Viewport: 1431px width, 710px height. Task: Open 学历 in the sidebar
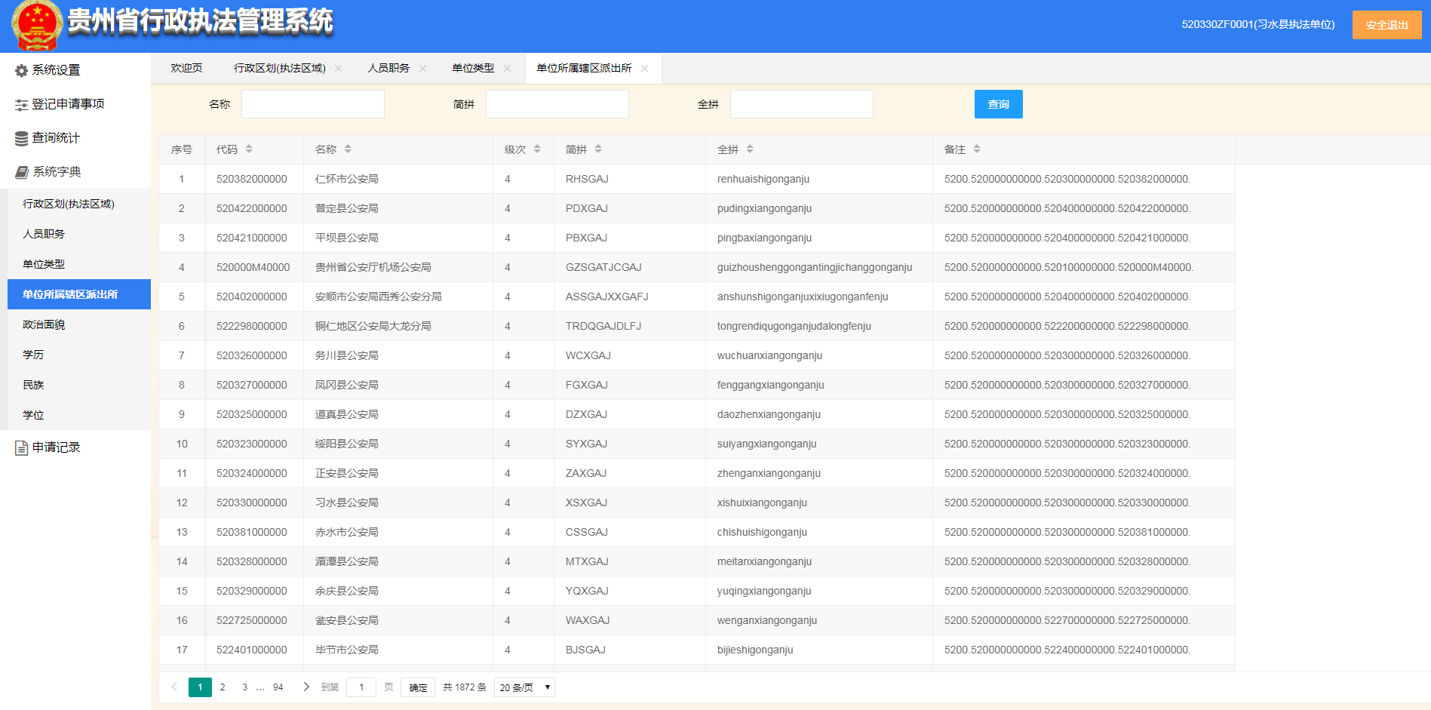(79, 355)
